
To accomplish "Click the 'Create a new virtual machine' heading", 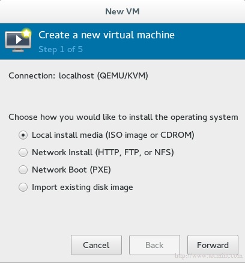I will pyautogui.click(x=106, y=35).
